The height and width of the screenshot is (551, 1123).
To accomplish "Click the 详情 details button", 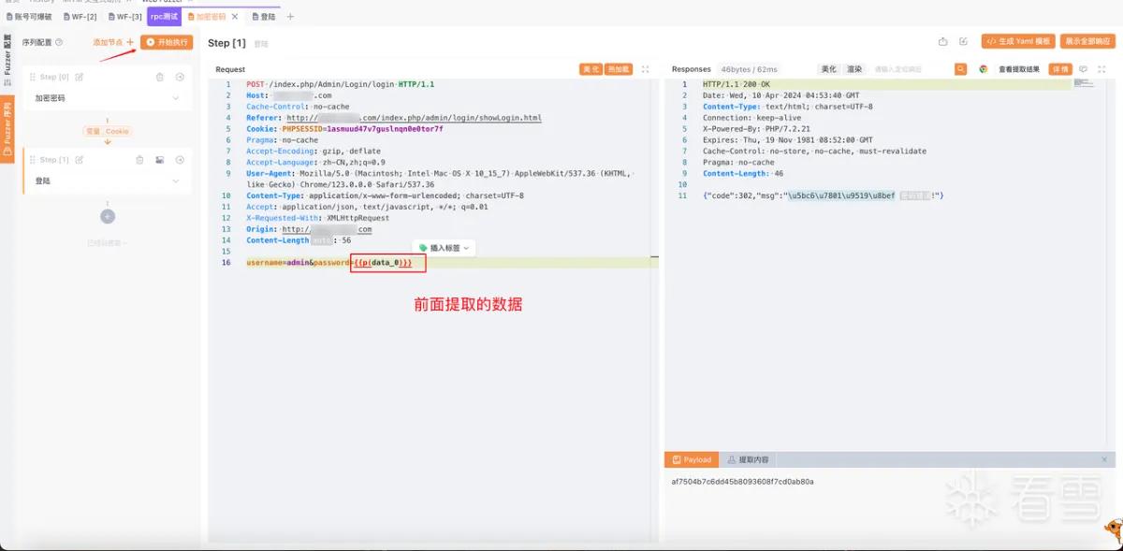I will (x=1060, y=69).
